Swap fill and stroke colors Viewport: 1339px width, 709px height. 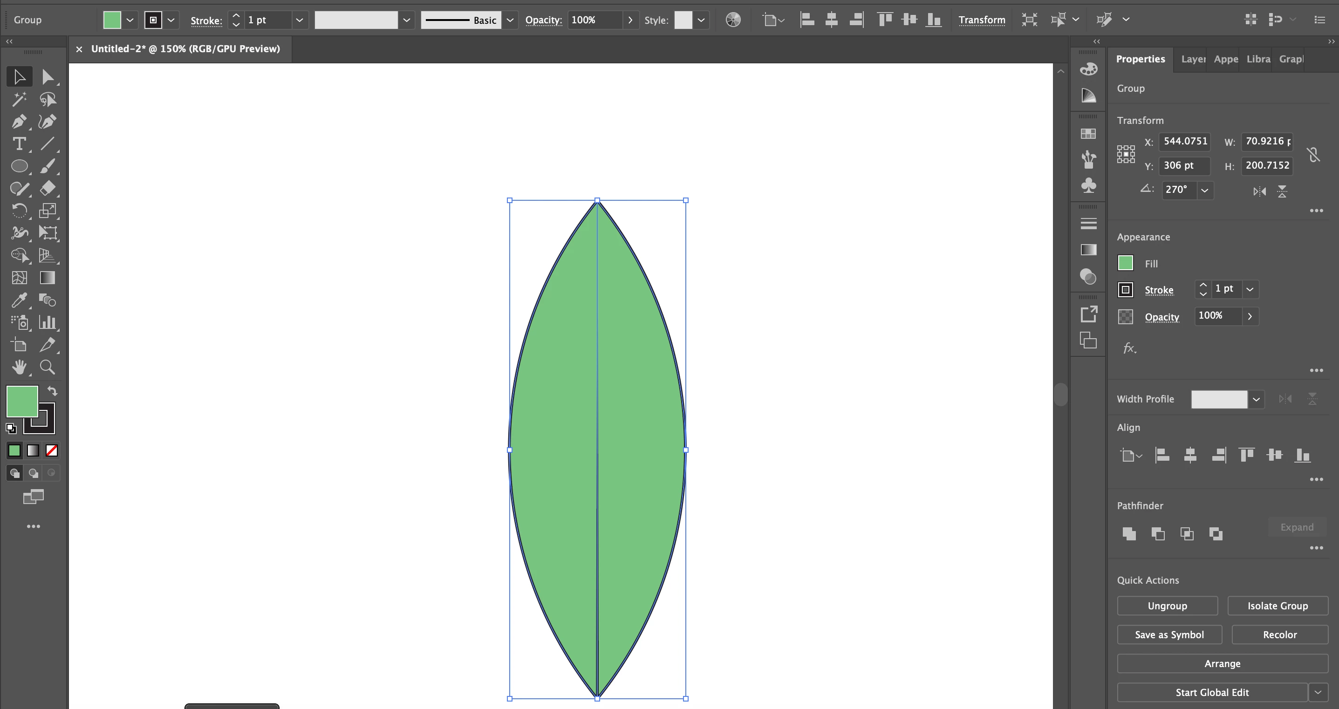[x=53, y=390]
